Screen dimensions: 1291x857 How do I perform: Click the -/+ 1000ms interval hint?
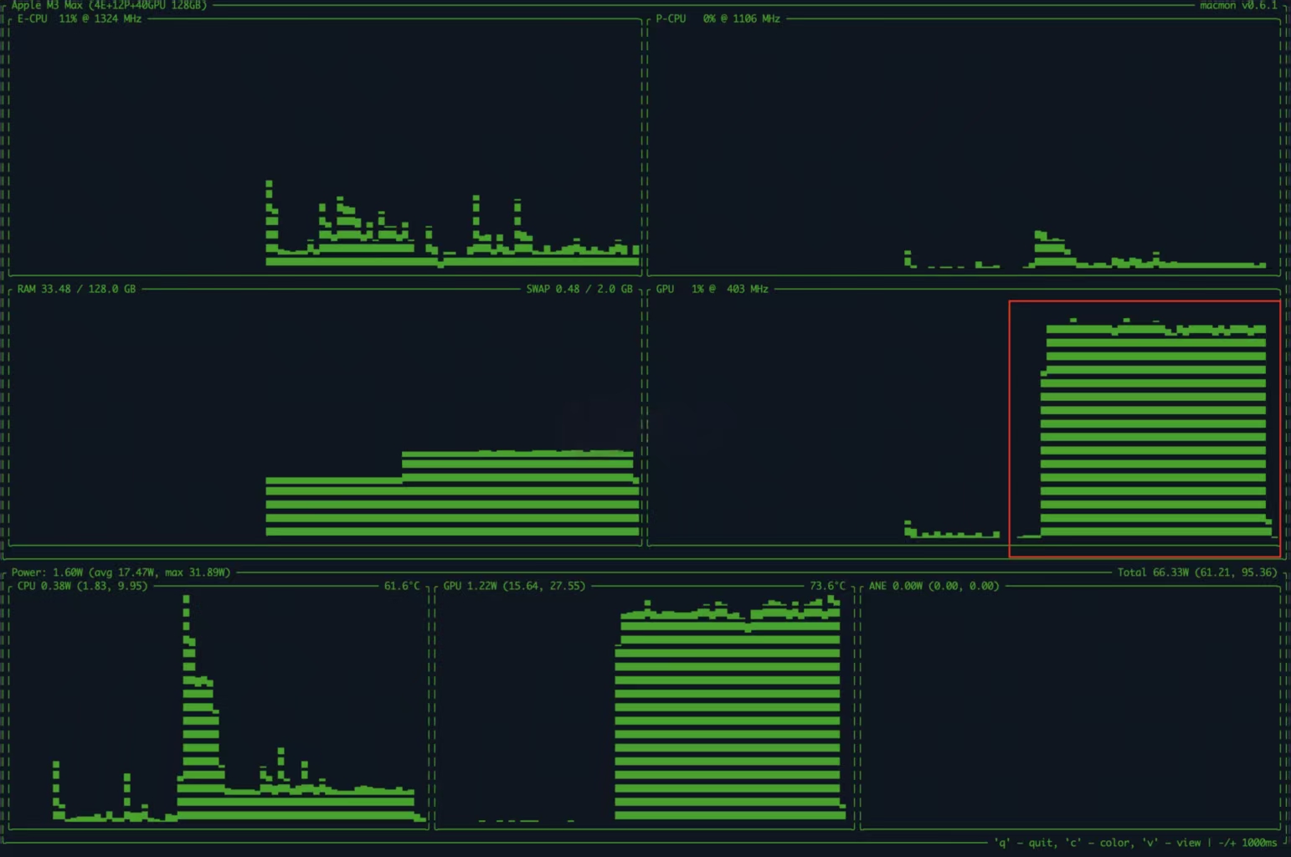coord(1247,843)
